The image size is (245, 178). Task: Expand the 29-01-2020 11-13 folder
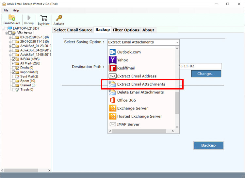tap(10, 42)
